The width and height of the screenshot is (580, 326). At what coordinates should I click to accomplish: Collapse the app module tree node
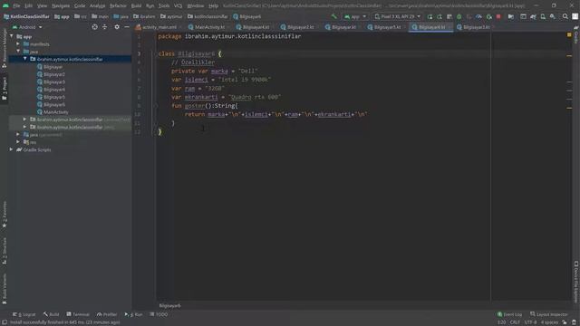[x=12, y=36]
